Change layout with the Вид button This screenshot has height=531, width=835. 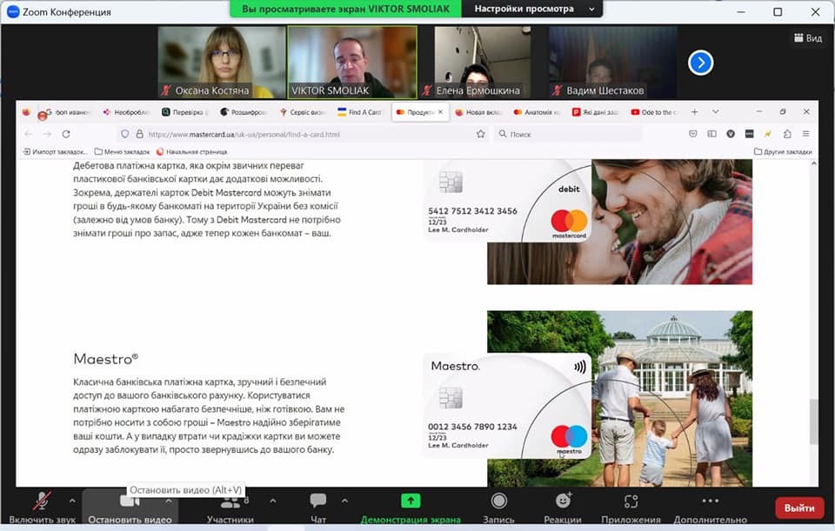[808, 37]
